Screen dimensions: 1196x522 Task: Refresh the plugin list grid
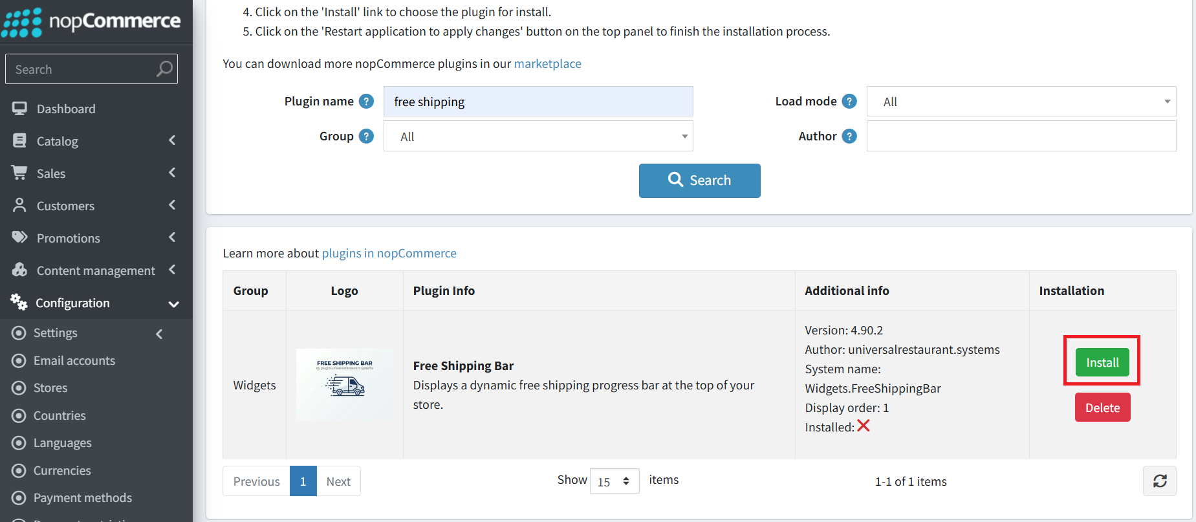tap(1160, 481)
